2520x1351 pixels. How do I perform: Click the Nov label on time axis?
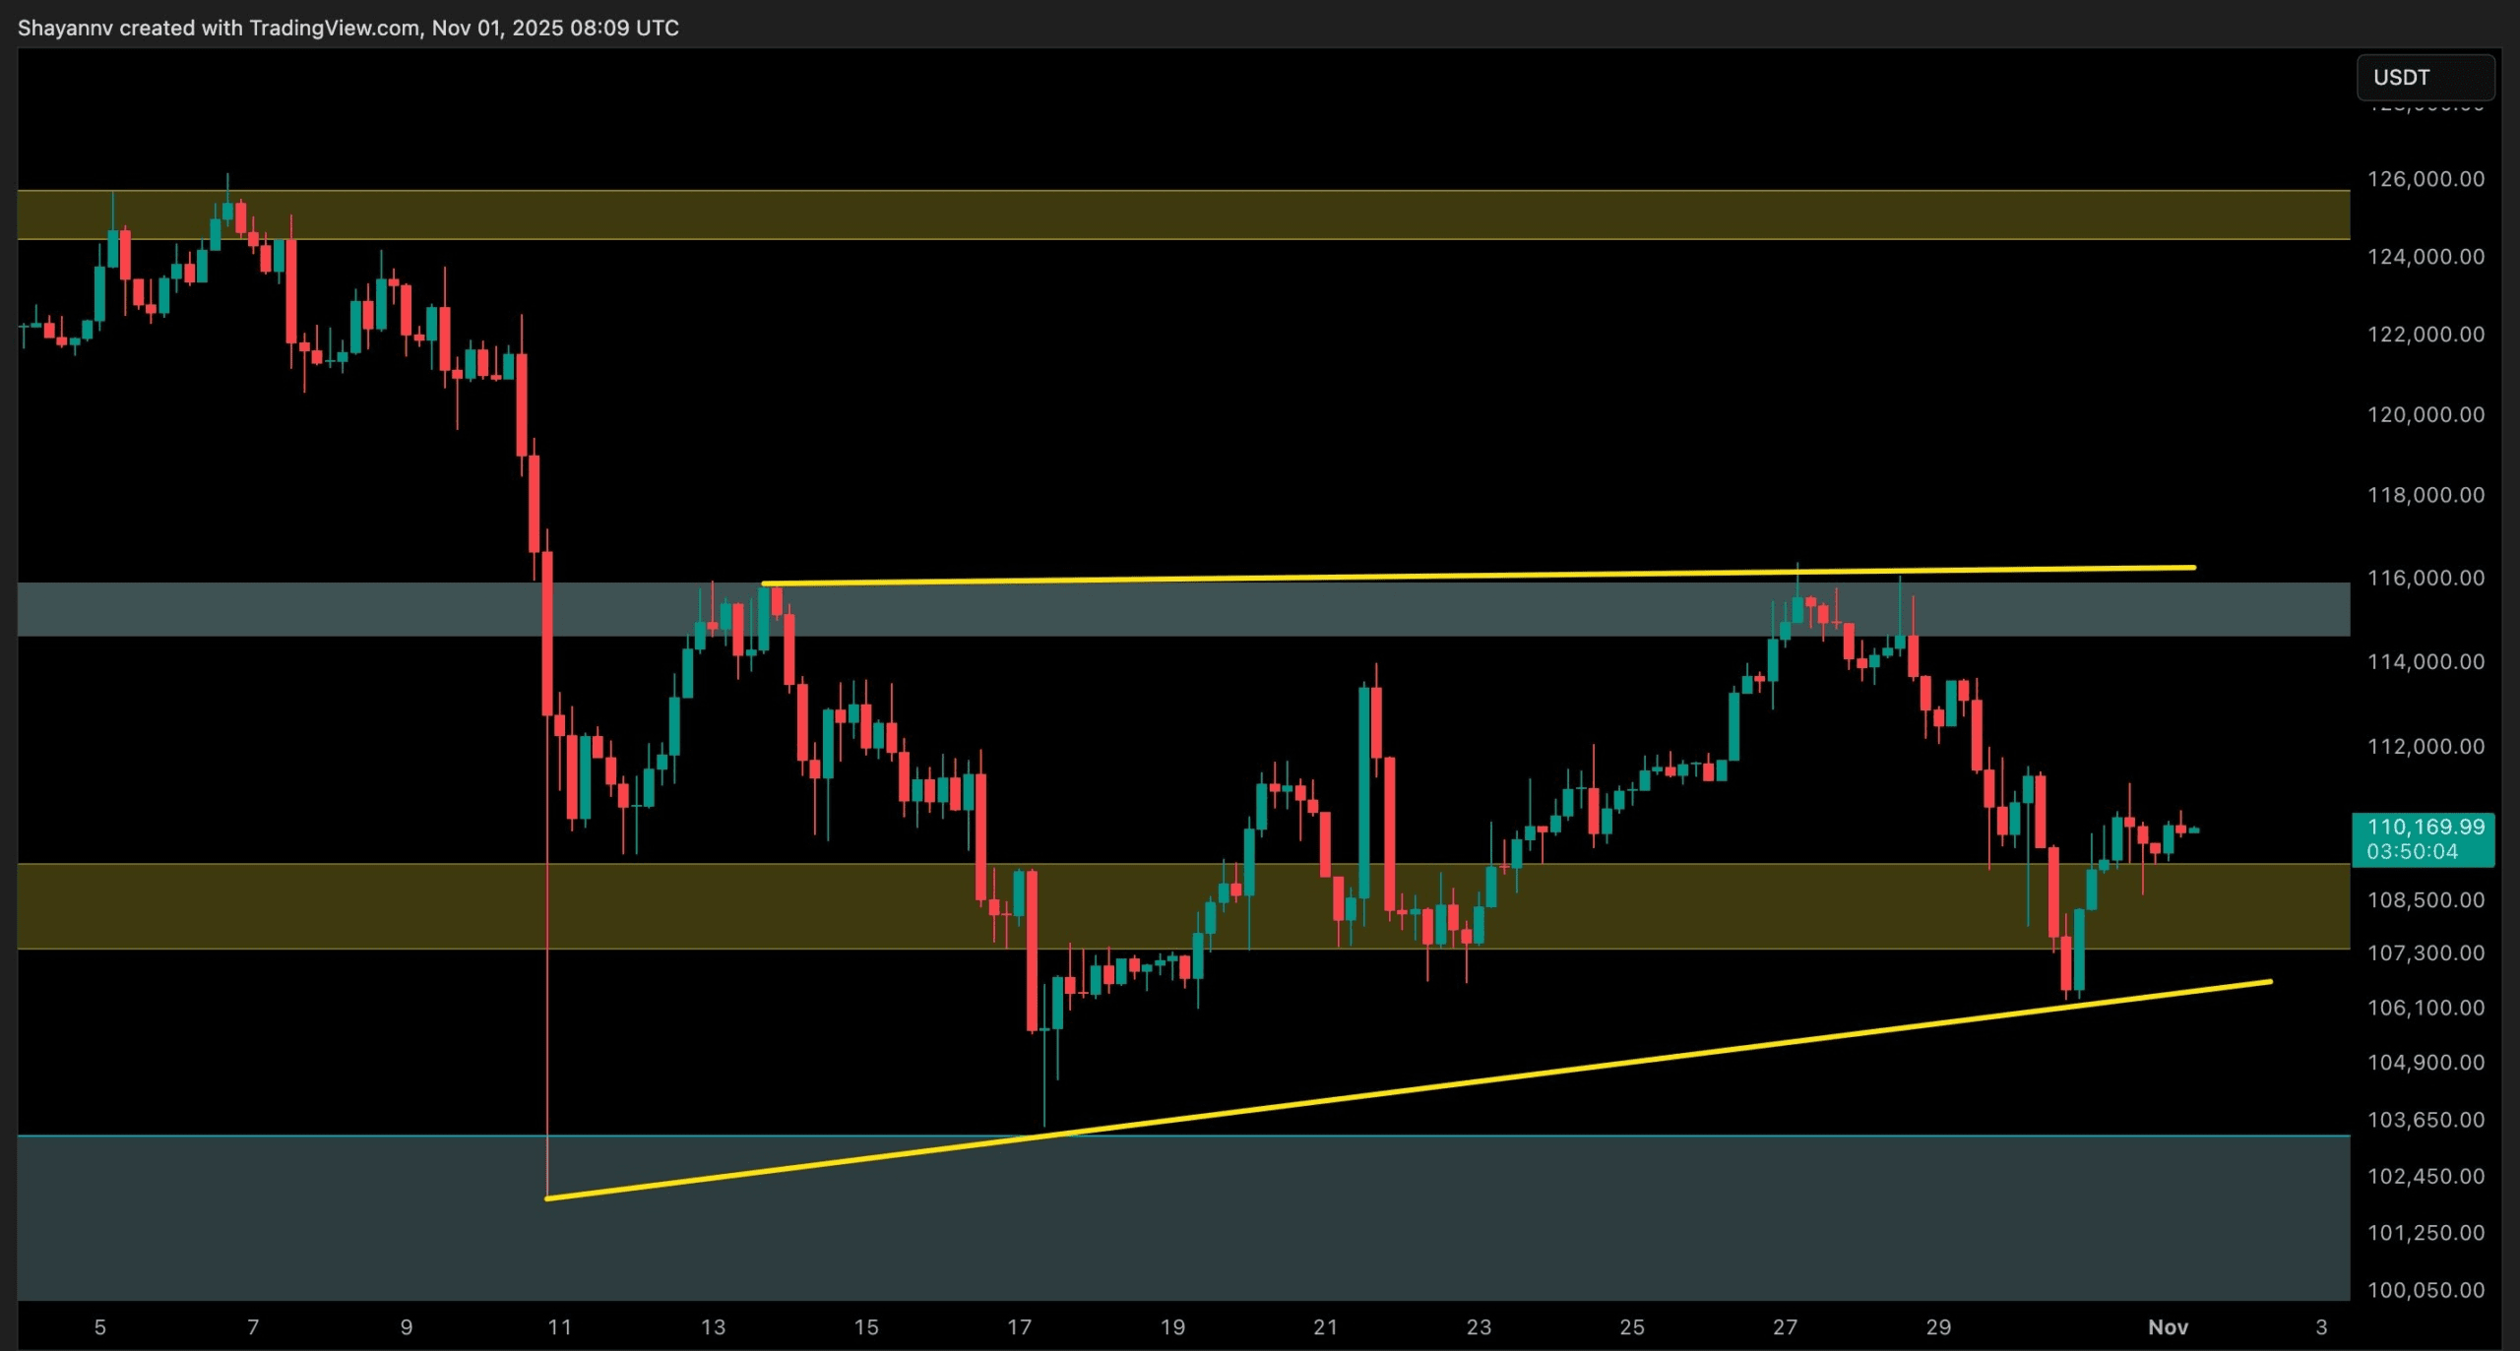[x=2168, y=1327]
